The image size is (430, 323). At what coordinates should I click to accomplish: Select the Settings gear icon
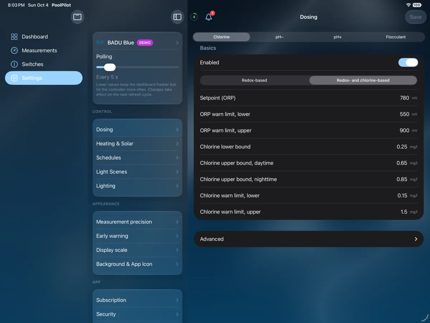14,78
